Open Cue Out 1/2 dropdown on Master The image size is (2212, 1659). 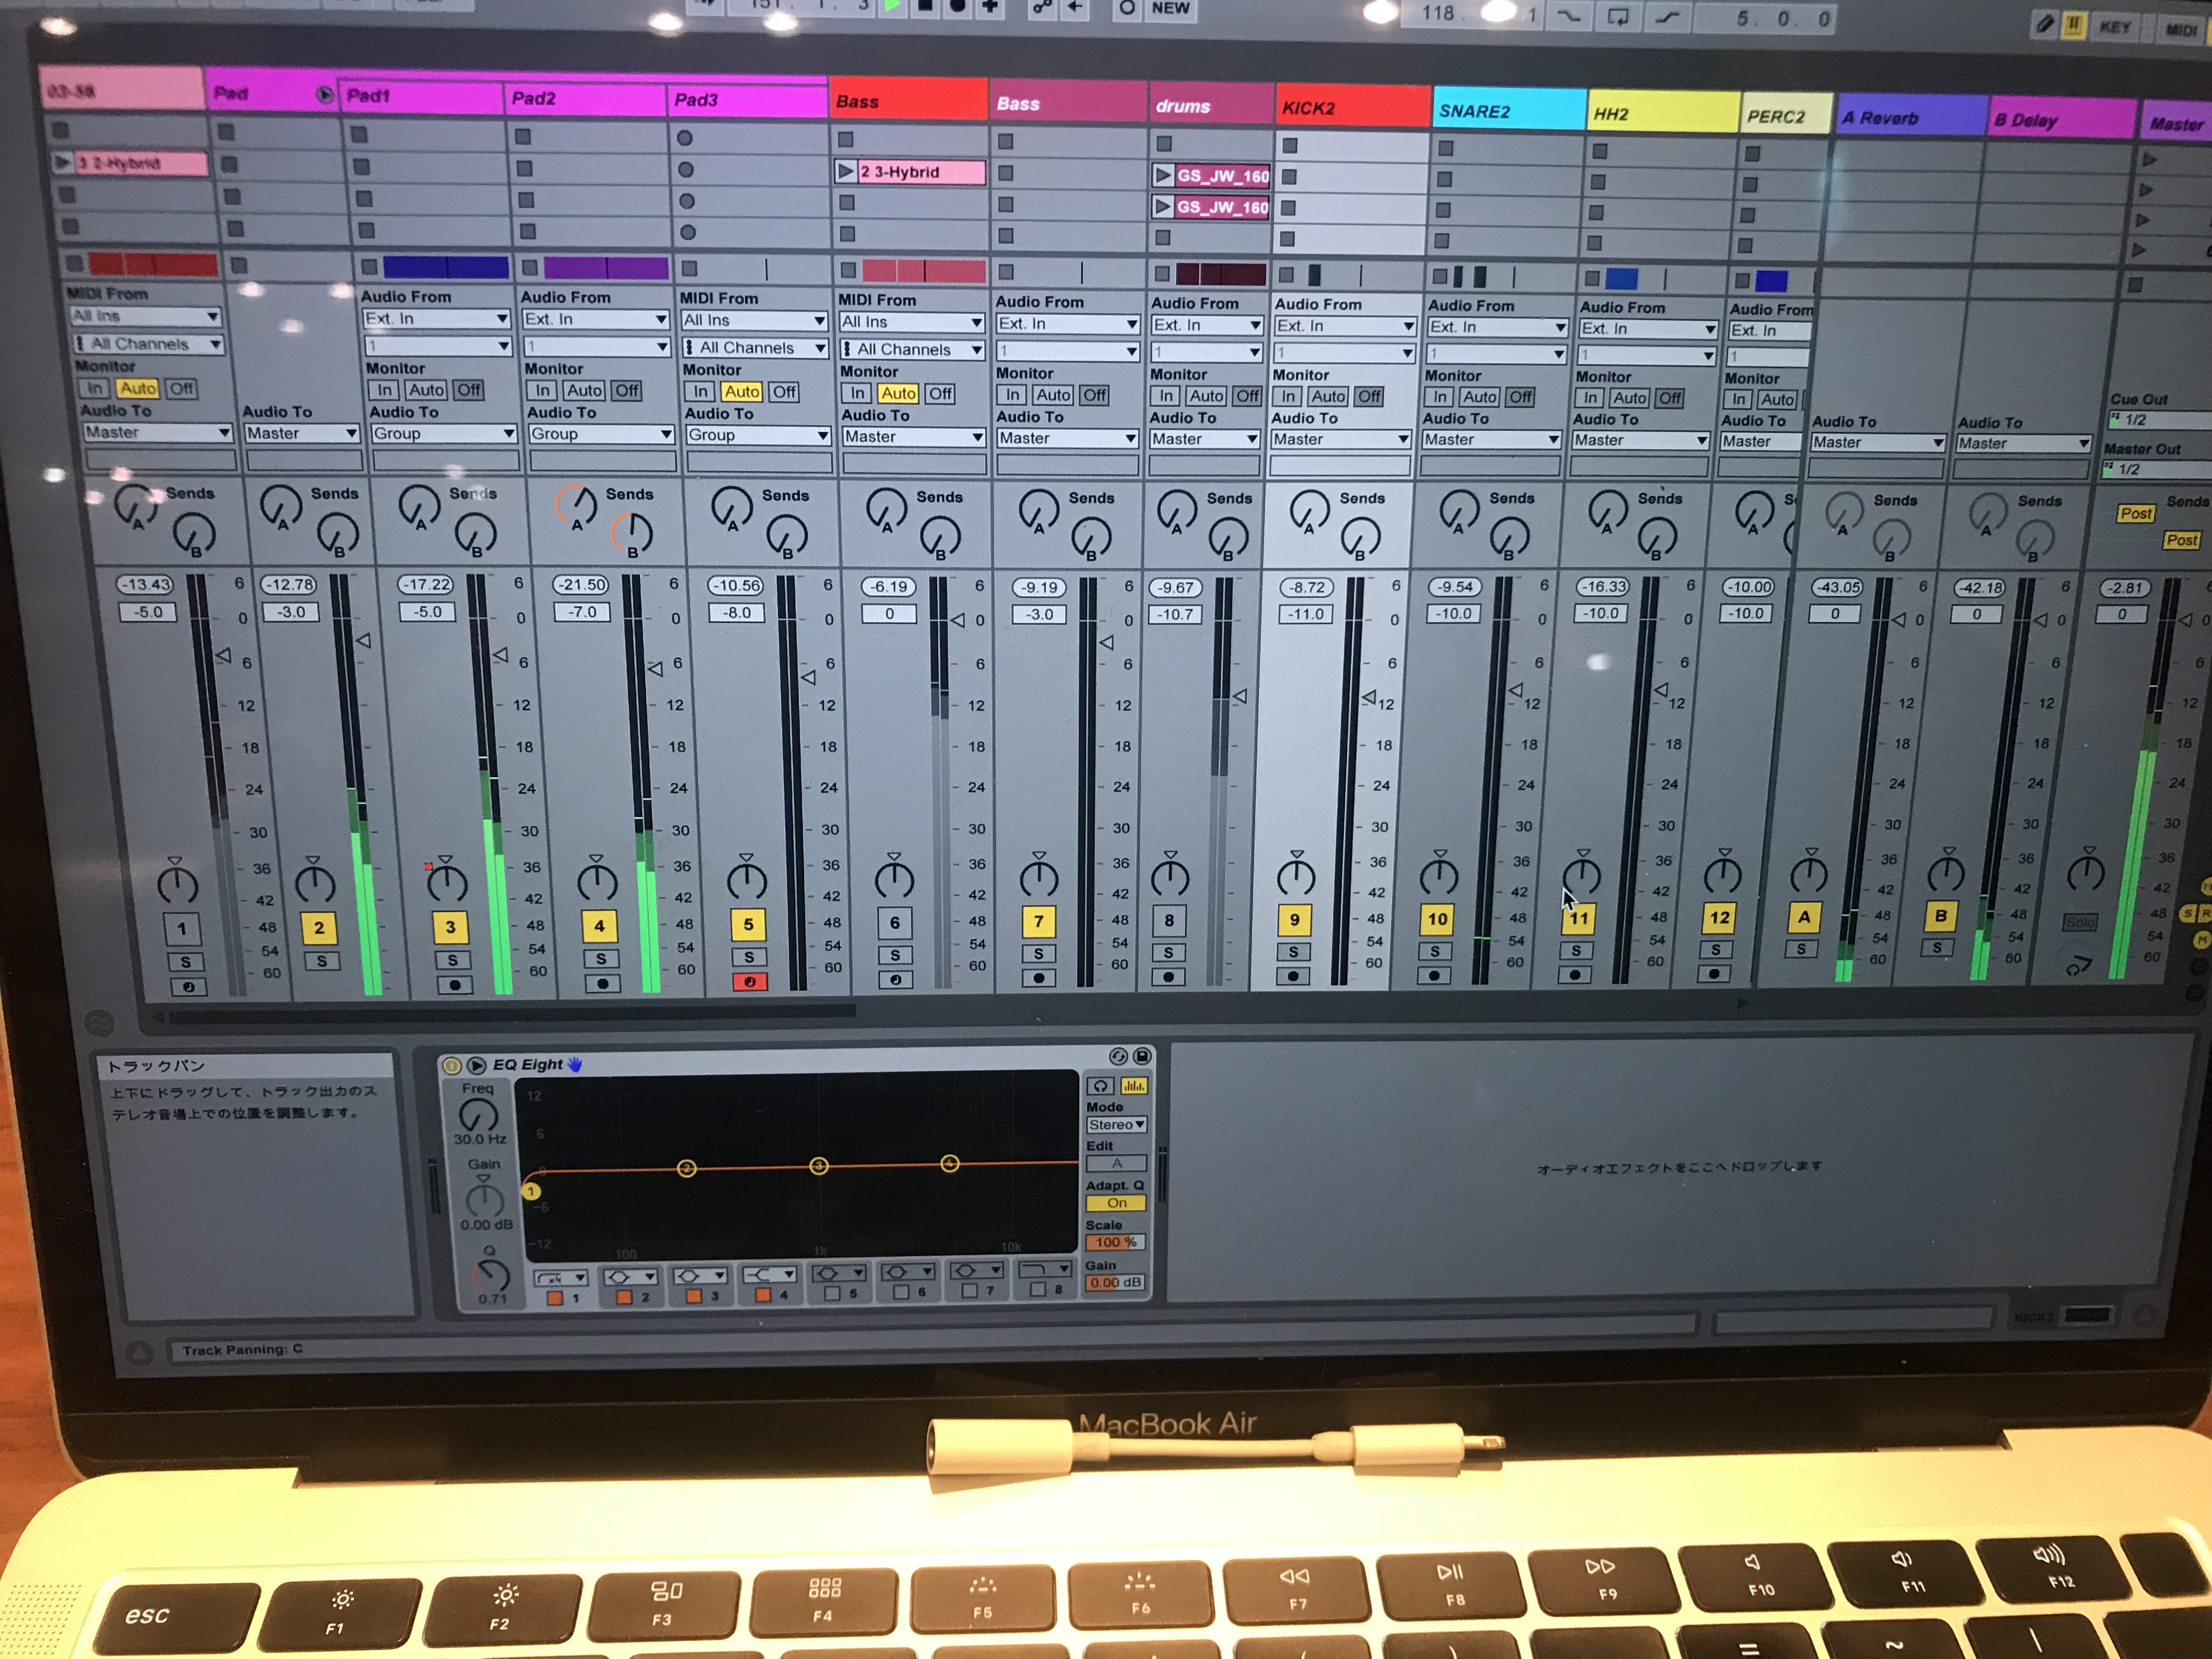pos(2160,420)
